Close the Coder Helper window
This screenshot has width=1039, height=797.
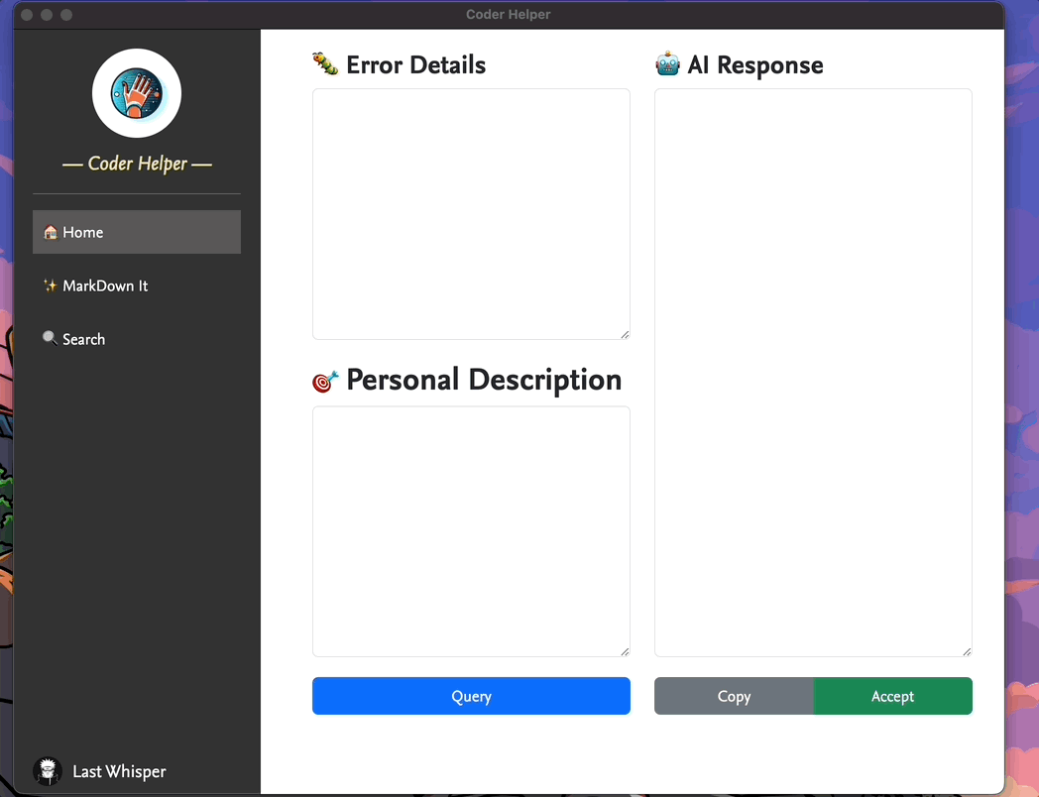(x=27, y=15)
